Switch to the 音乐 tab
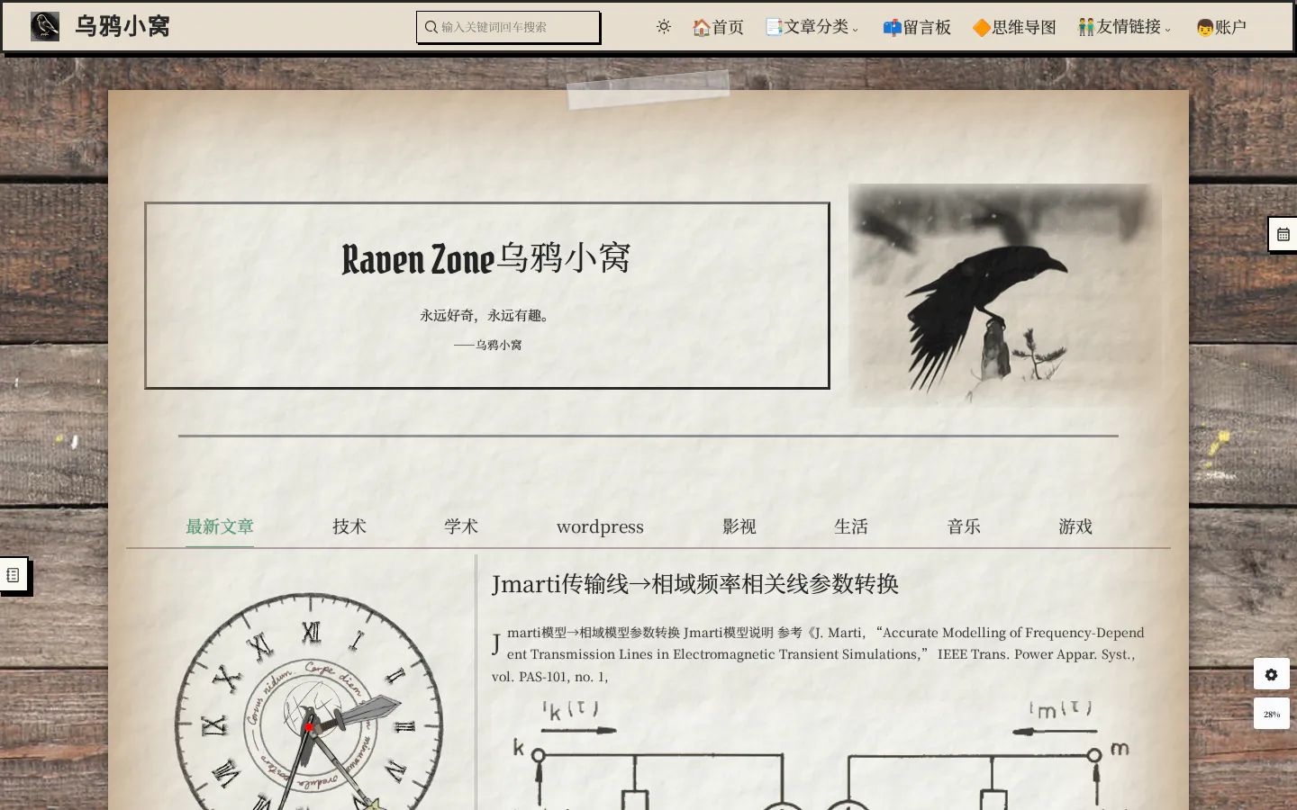Viewport: 1297px width, 810px height. tap(964, 526)
